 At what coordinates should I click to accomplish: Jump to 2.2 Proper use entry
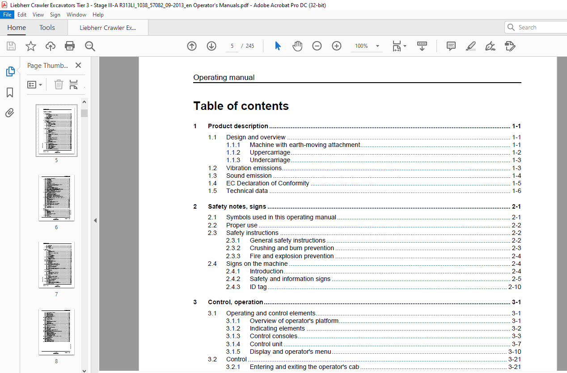(364, 225)
